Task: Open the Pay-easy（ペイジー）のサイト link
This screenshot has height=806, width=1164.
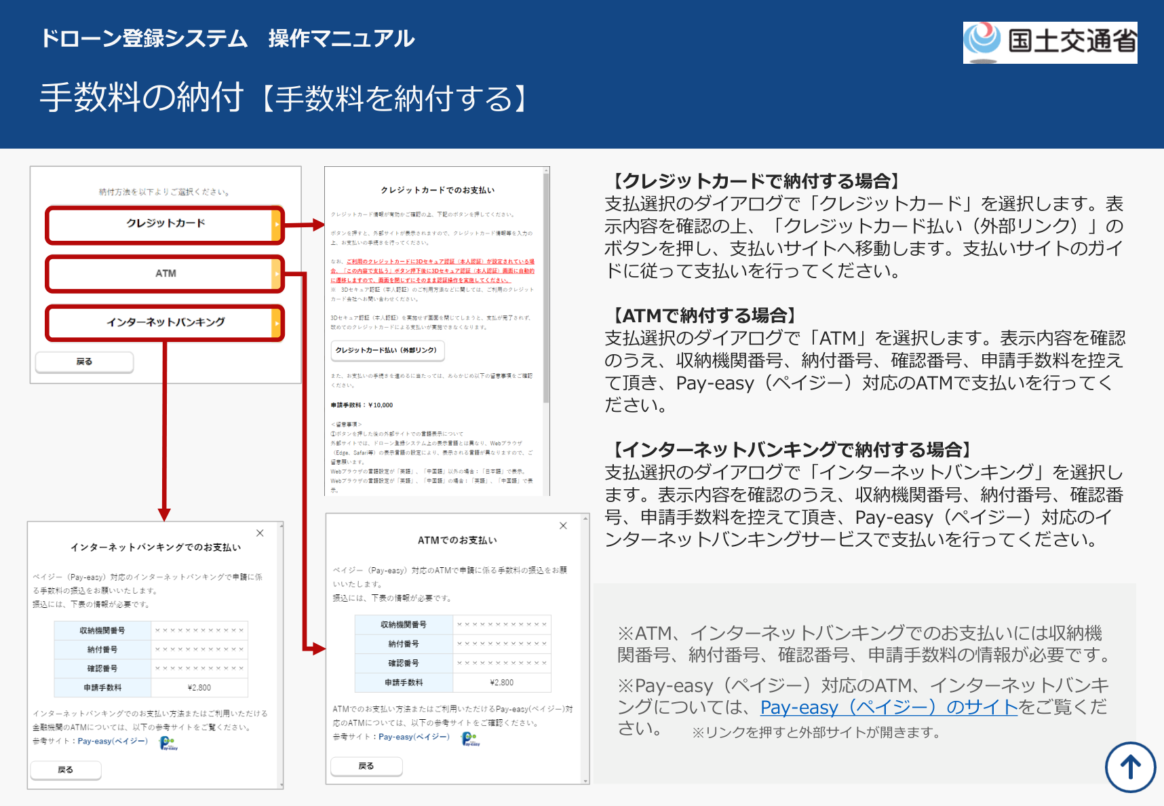Action: pos(889,708)
